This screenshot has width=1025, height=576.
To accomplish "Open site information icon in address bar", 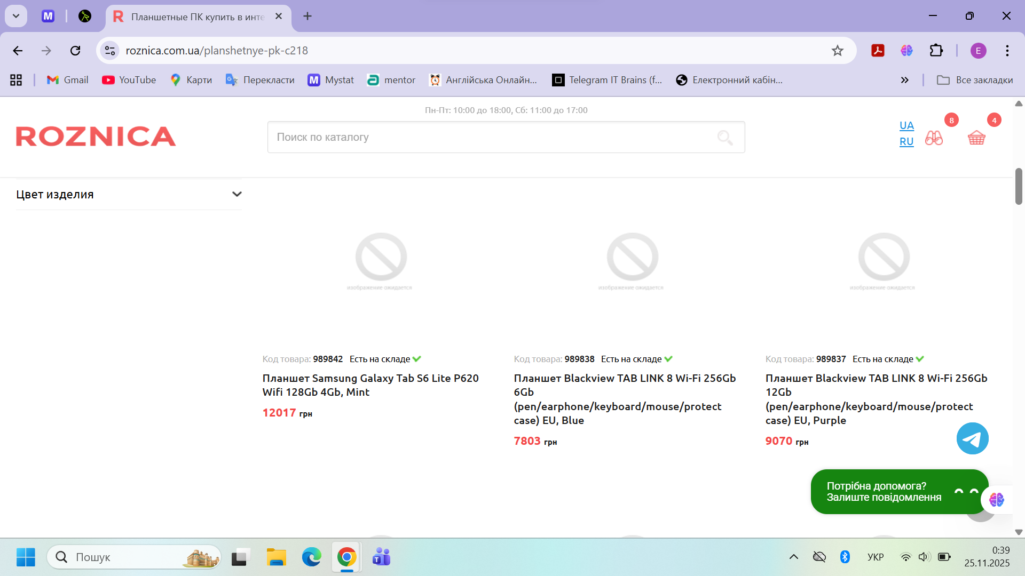I will pos(110,51).
